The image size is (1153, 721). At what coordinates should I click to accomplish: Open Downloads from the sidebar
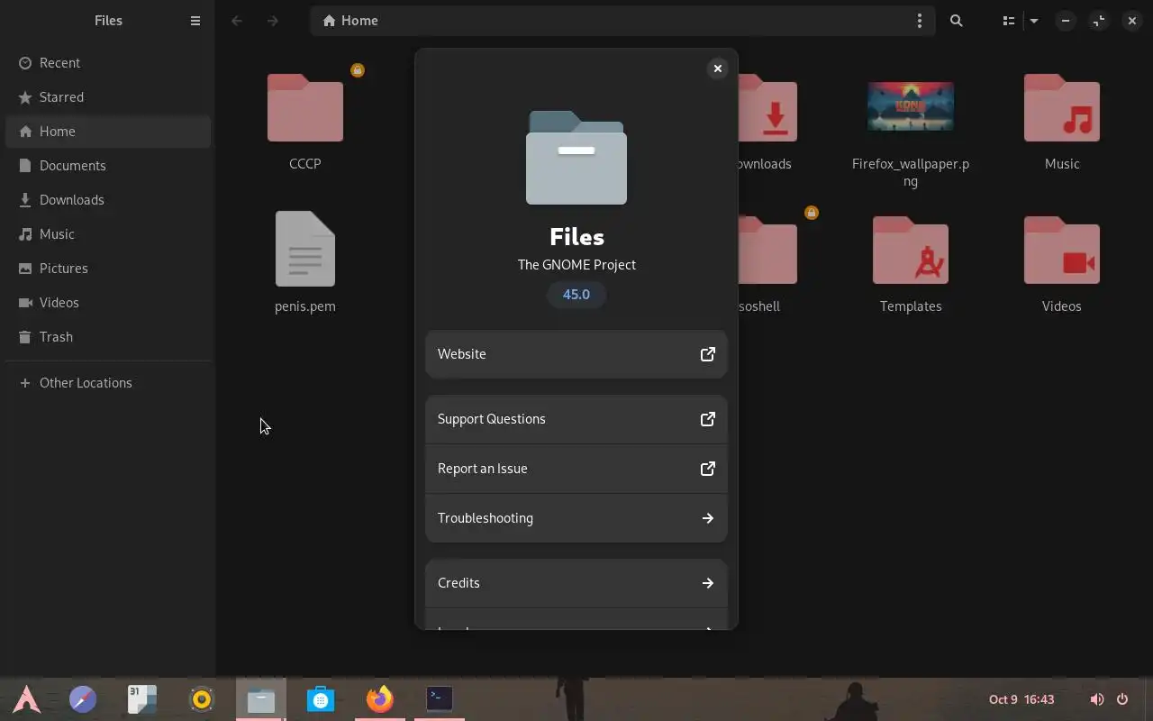coord(108,200)
